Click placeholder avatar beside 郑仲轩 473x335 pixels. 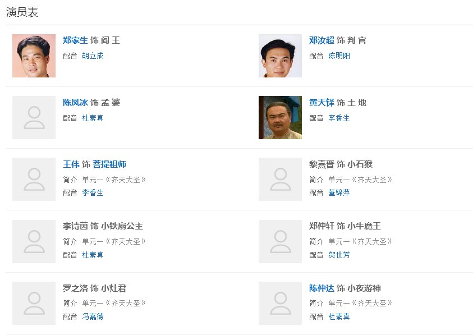[x=280, y=241]
